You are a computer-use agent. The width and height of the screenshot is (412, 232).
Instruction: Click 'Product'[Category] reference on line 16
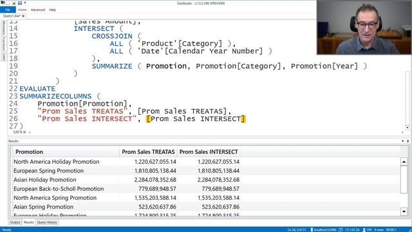click(180, 43)
